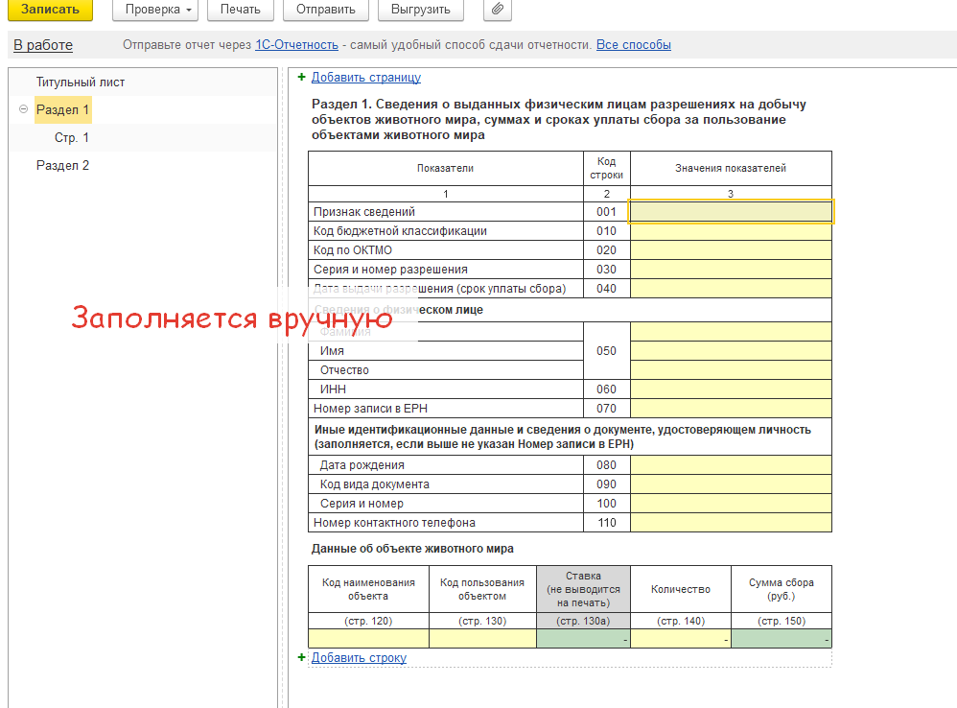The height and width of the screenshot is (708, 957).
Task: Select Стр. 1 under Раздел 1
Action: tap(72, 138)
